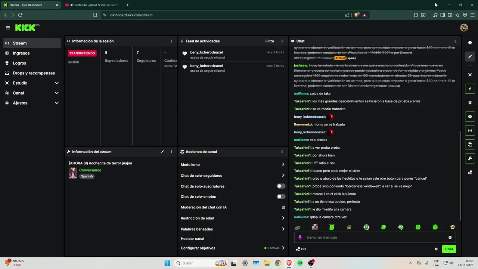Click the document icon in the right sidebar
Screen dimensions: 478x269
pos(470,103)
